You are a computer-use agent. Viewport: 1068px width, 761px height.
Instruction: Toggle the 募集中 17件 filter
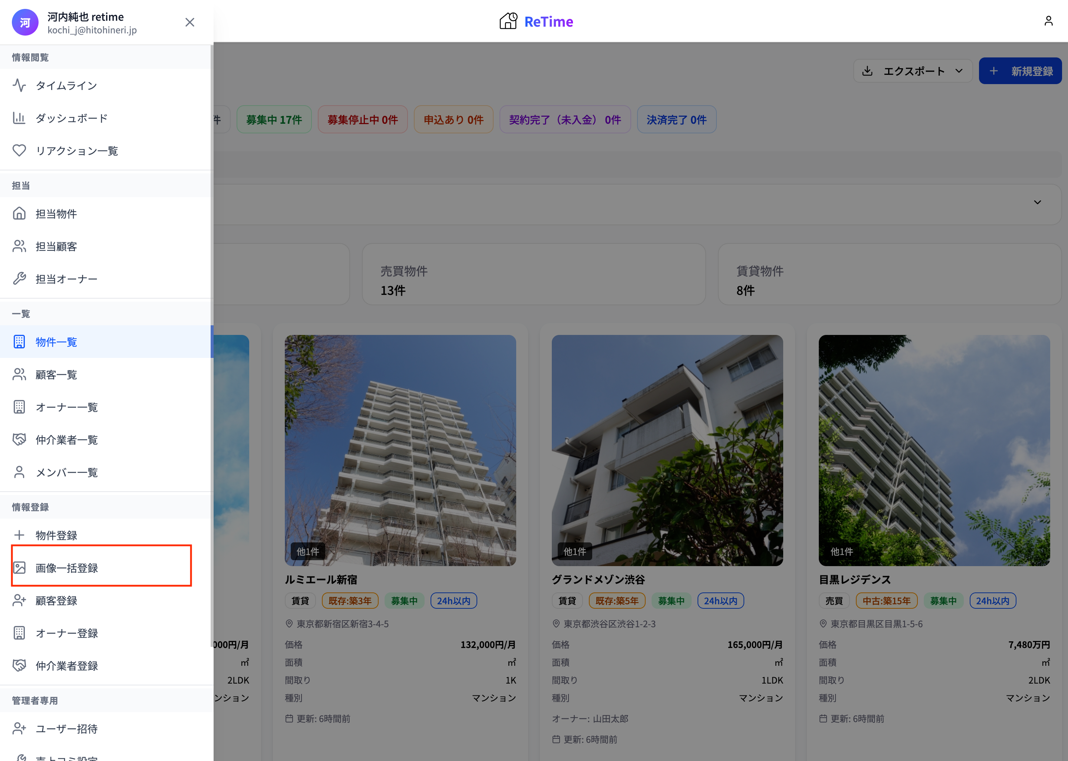pyautogui.click(x=274, y=120)
